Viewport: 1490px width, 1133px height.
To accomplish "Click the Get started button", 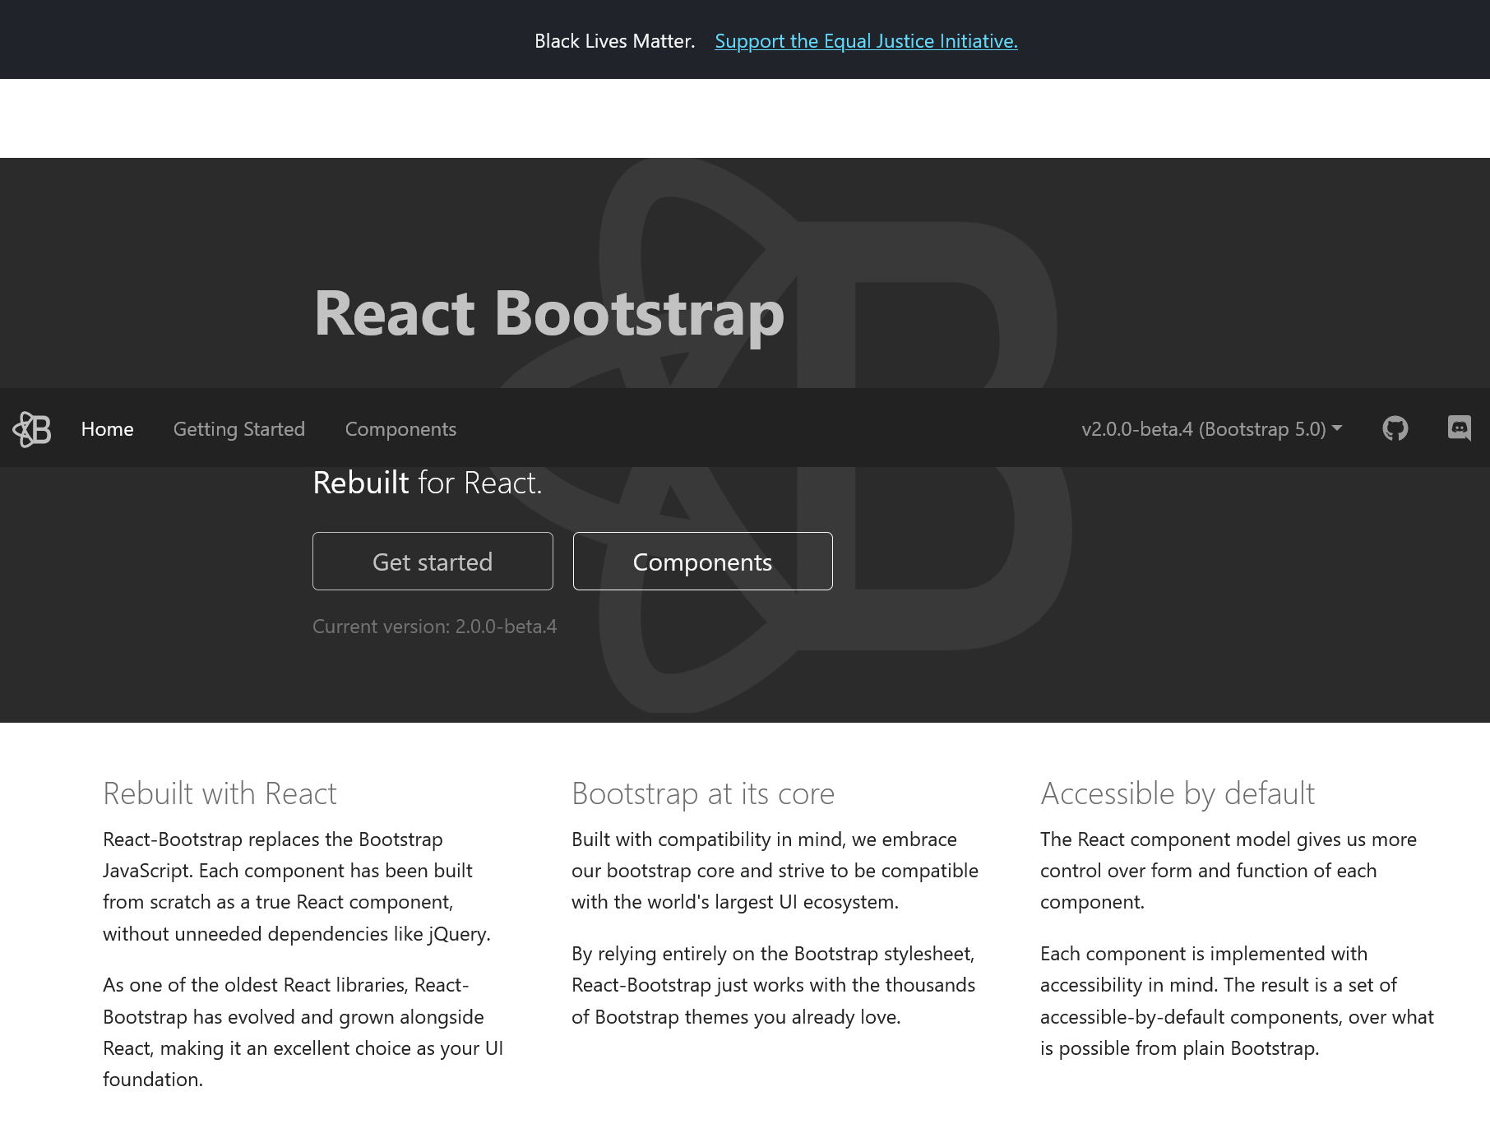I will [433, 561].
